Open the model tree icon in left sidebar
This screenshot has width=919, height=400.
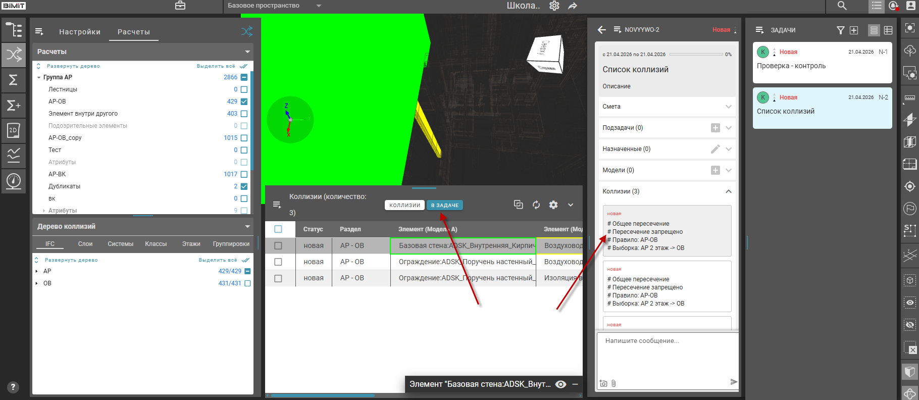click(x=14, y=30)
